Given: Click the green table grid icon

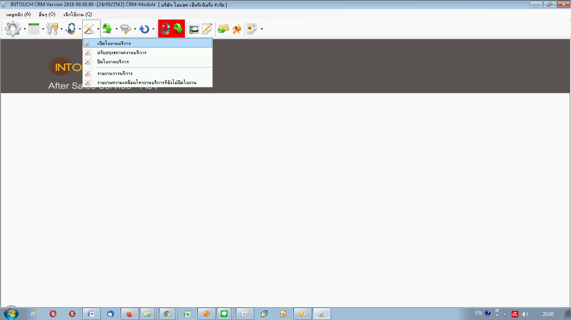Looking at the screenshot, I should [x=34, y=29].
